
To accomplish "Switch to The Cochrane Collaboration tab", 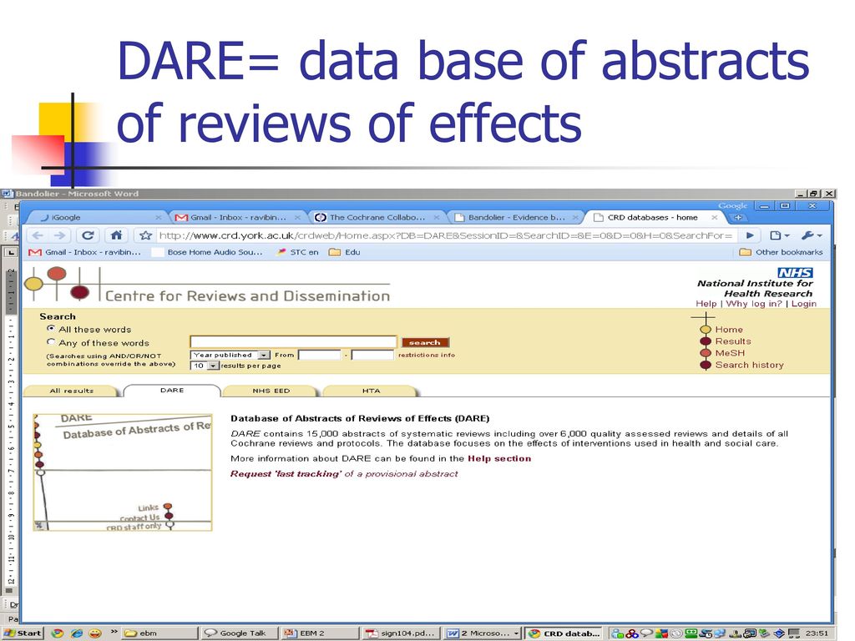I will coord(377,218).
